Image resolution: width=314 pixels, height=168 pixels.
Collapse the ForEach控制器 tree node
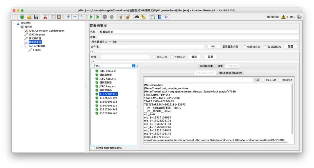tap(22, 46)
